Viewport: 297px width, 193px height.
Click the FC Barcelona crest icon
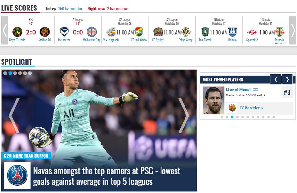coord(232,108)
